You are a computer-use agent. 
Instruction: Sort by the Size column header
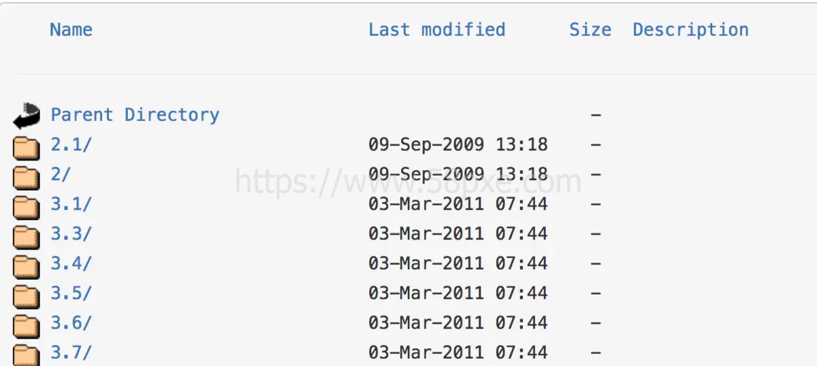pos(590,30)
